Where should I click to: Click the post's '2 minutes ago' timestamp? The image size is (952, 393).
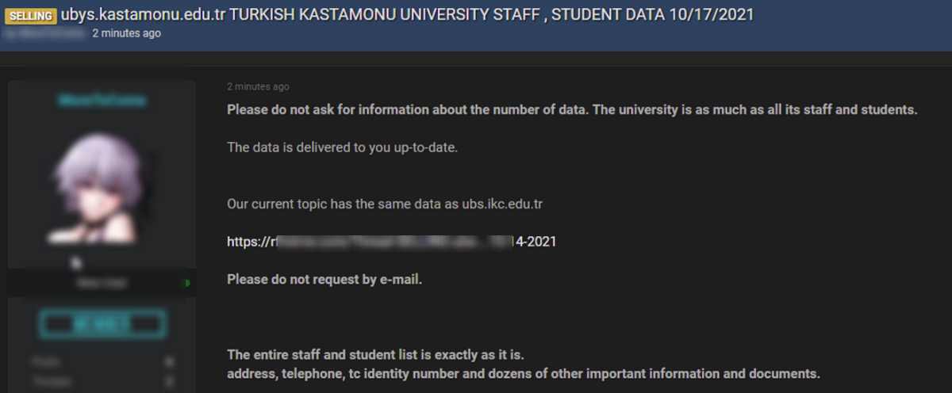[x=258, y=86]
